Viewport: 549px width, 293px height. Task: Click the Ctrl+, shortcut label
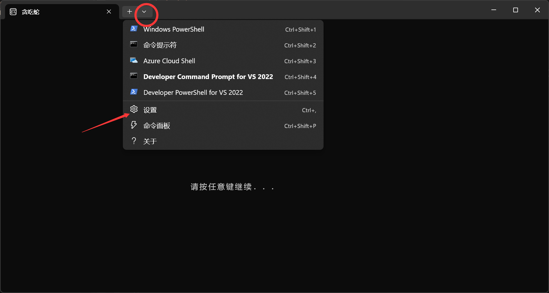pyautogui.click(x=309, y=110)
